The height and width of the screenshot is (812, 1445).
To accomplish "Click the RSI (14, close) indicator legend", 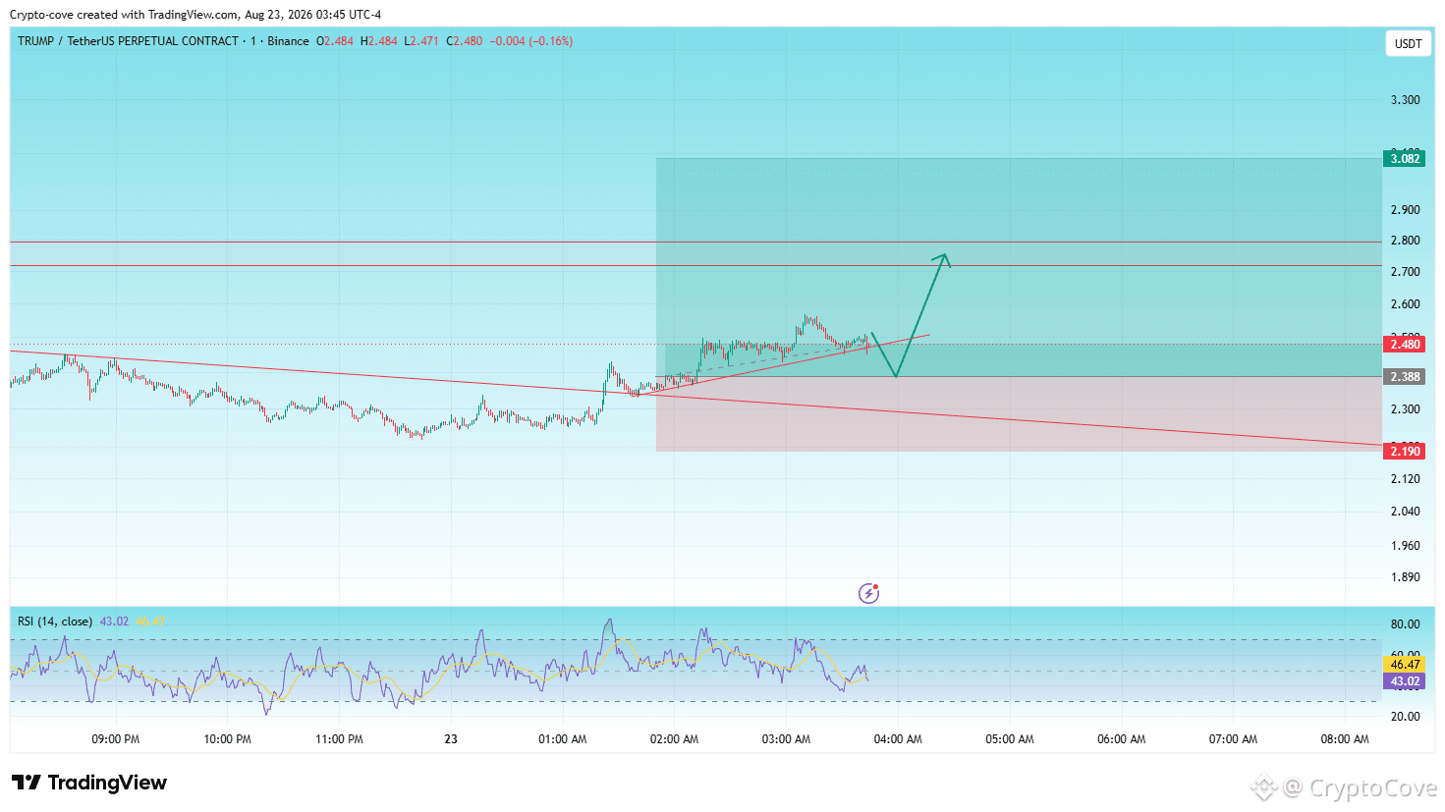I will [x=55, y=622].
